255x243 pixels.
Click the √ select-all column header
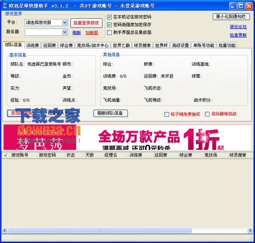pos(5,155)
